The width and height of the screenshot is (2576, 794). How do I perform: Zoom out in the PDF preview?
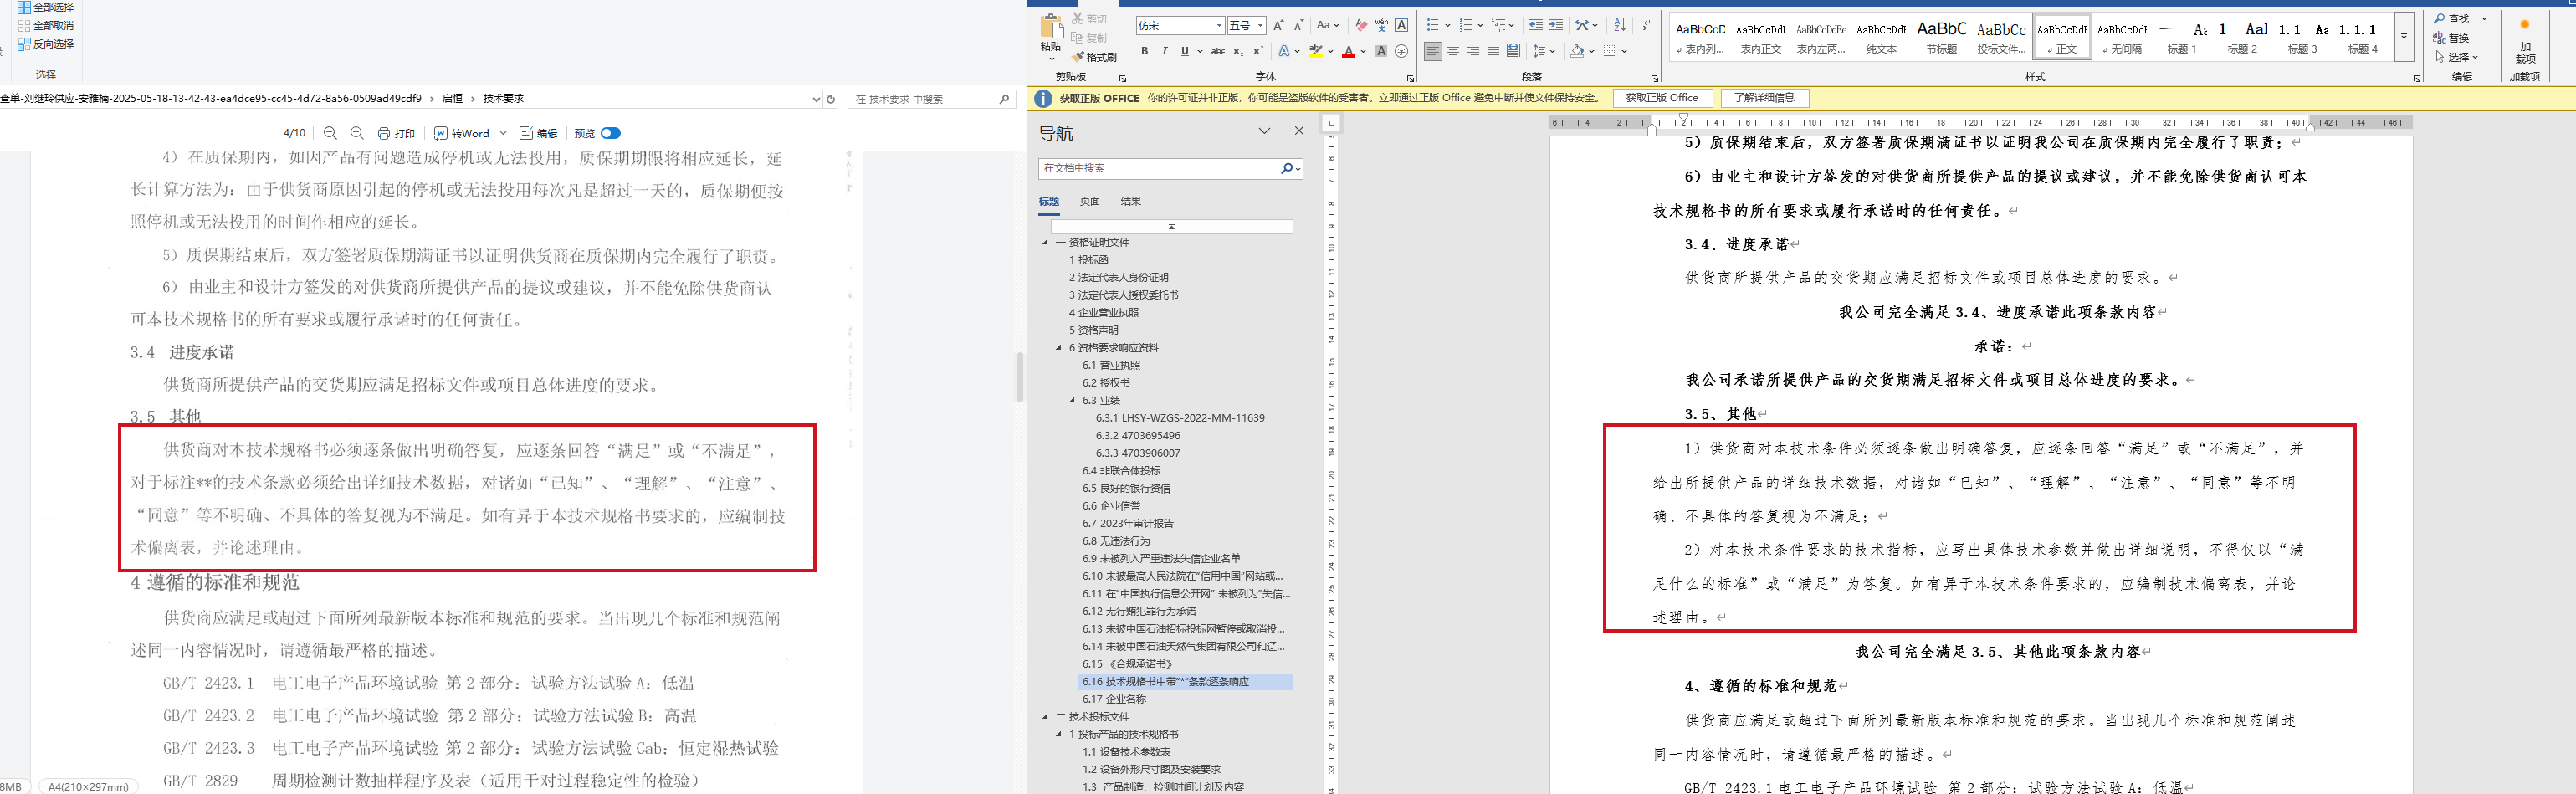tap(330, 133)
